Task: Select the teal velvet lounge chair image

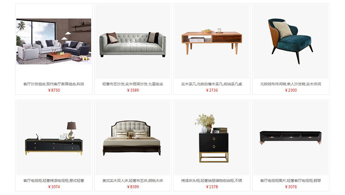Action: pos(291,41)
